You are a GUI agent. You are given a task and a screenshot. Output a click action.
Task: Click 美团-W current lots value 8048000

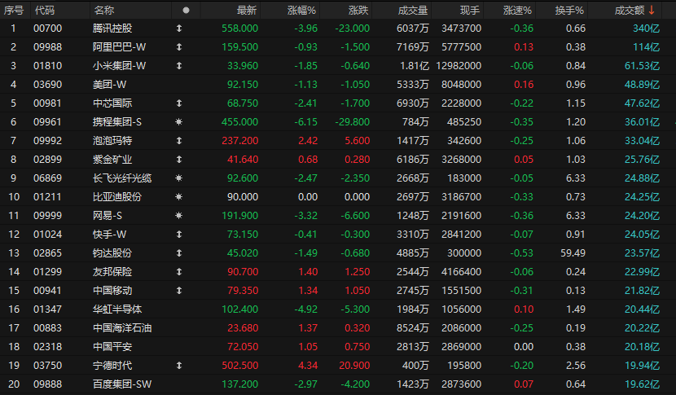[461, 85]
